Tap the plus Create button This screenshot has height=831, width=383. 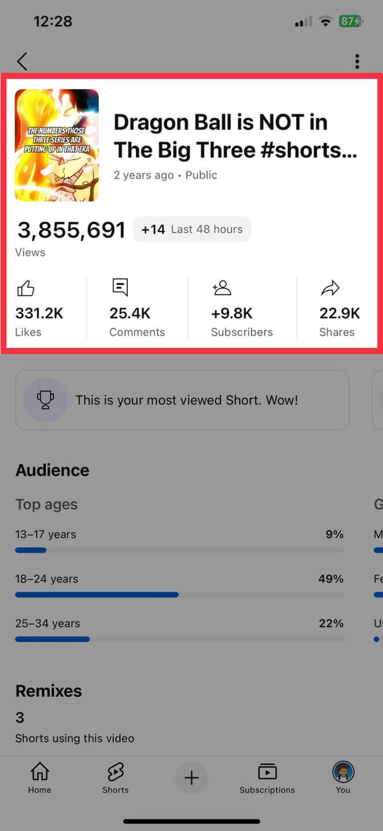pyautogui.click(x=191, y=778)
